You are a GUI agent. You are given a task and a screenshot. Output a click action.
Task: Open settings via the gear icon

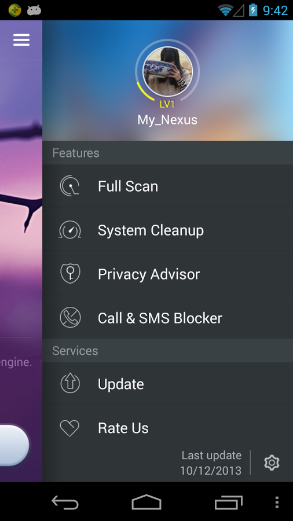[272, 463]
